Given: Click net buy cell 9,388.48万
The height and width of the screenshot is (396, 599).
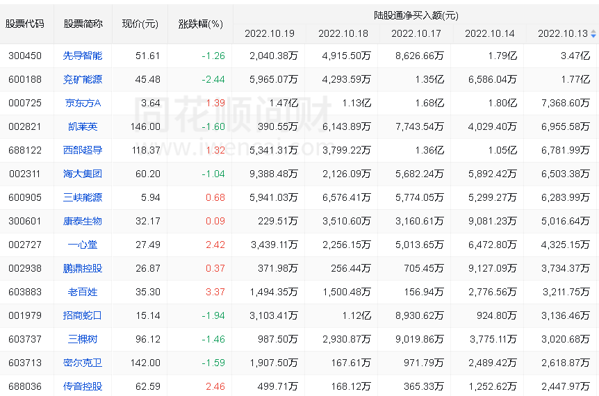Looking at the screenshot, I should pos(274,174).
